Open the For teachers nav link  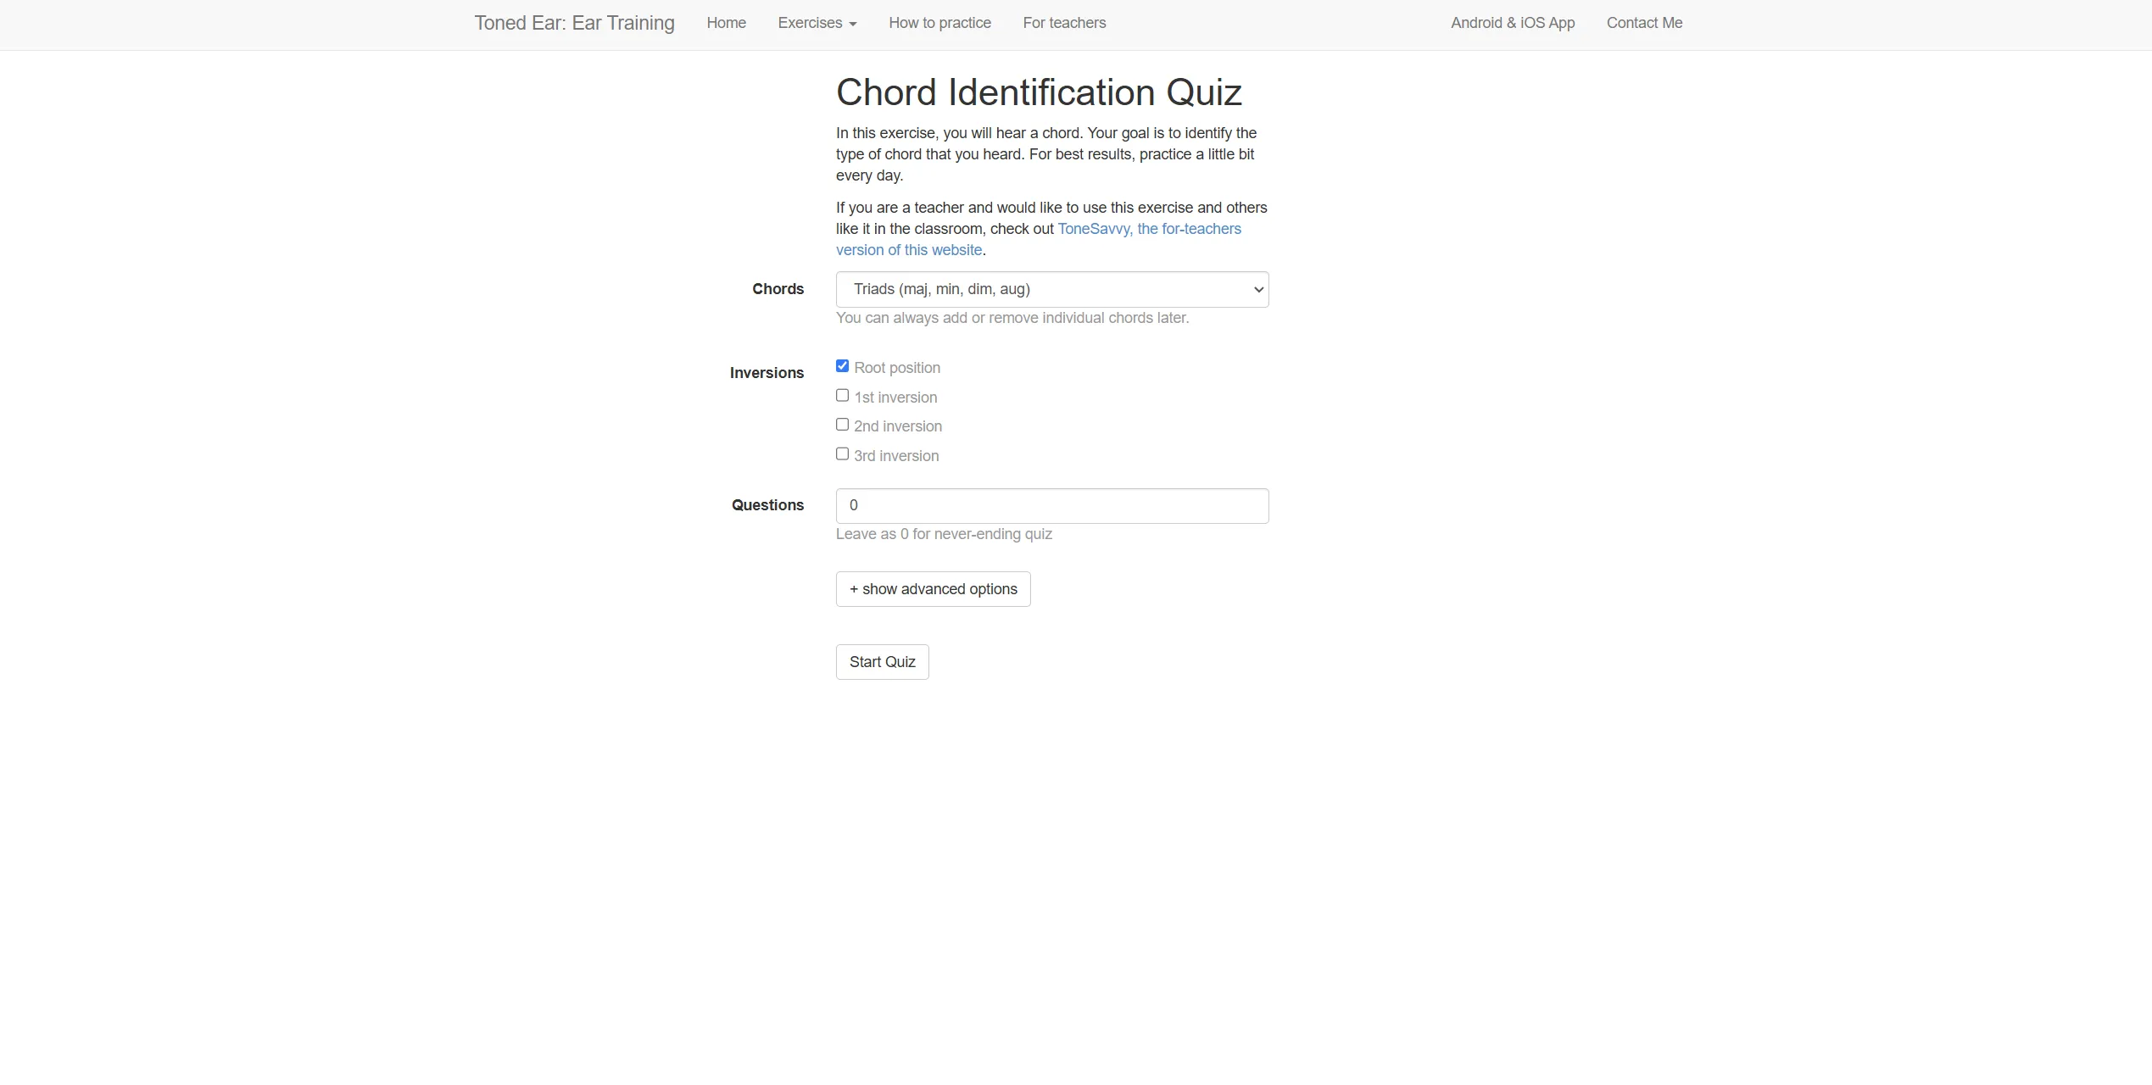[x=1064, y=23]
